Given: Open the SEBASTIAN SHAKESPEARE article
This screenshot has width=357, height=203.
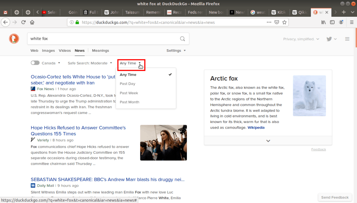Looking at the screenshot, I should tap(107, 179).
